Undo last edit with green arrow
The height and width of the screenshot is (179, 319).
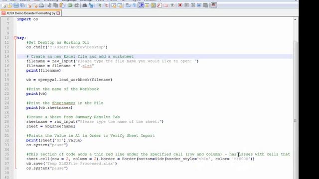click(70, 5)
